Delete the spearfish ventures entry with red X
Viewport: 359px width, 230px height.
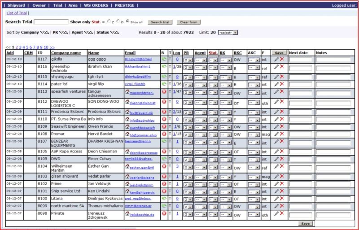282,91
